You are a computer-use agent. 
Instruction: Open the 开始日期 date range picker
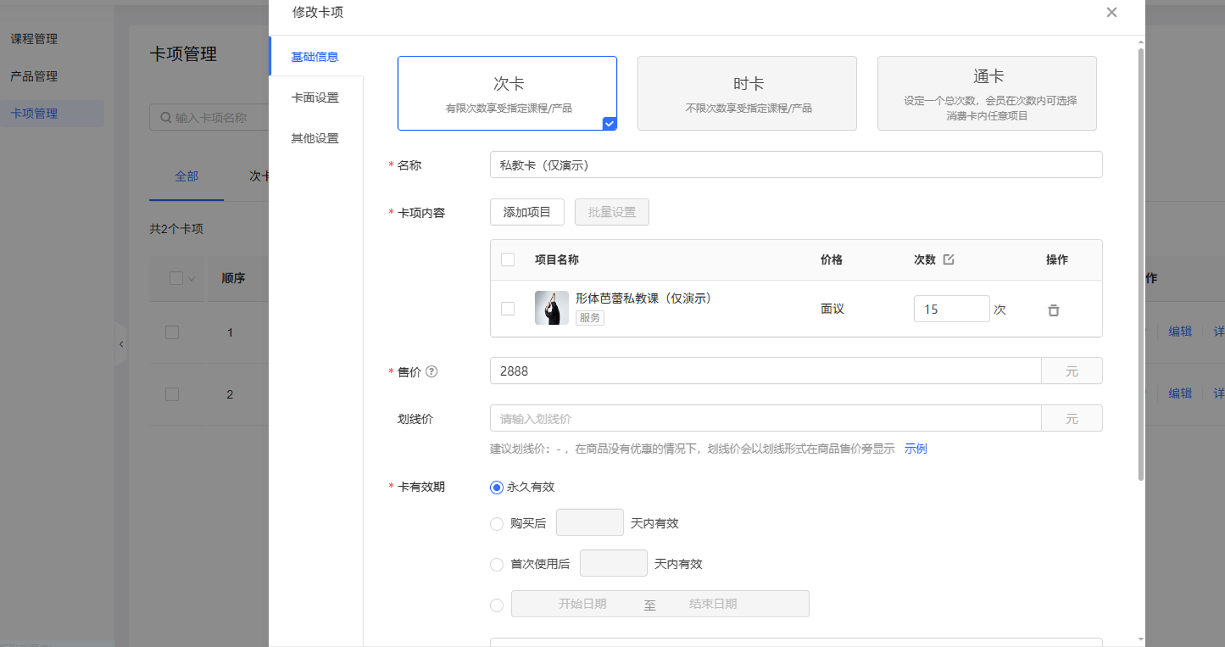click(582, 604)
